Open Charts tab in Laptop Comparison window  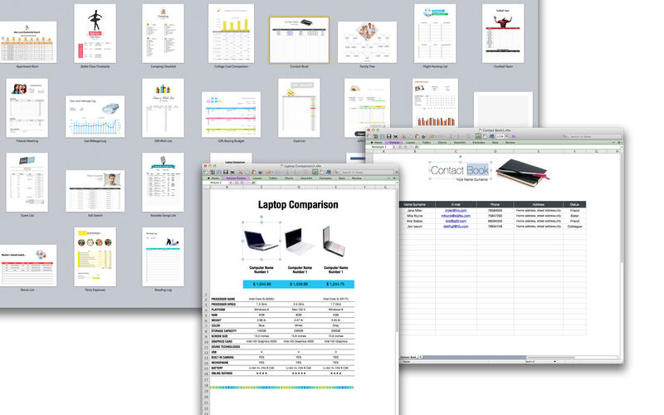289,178
